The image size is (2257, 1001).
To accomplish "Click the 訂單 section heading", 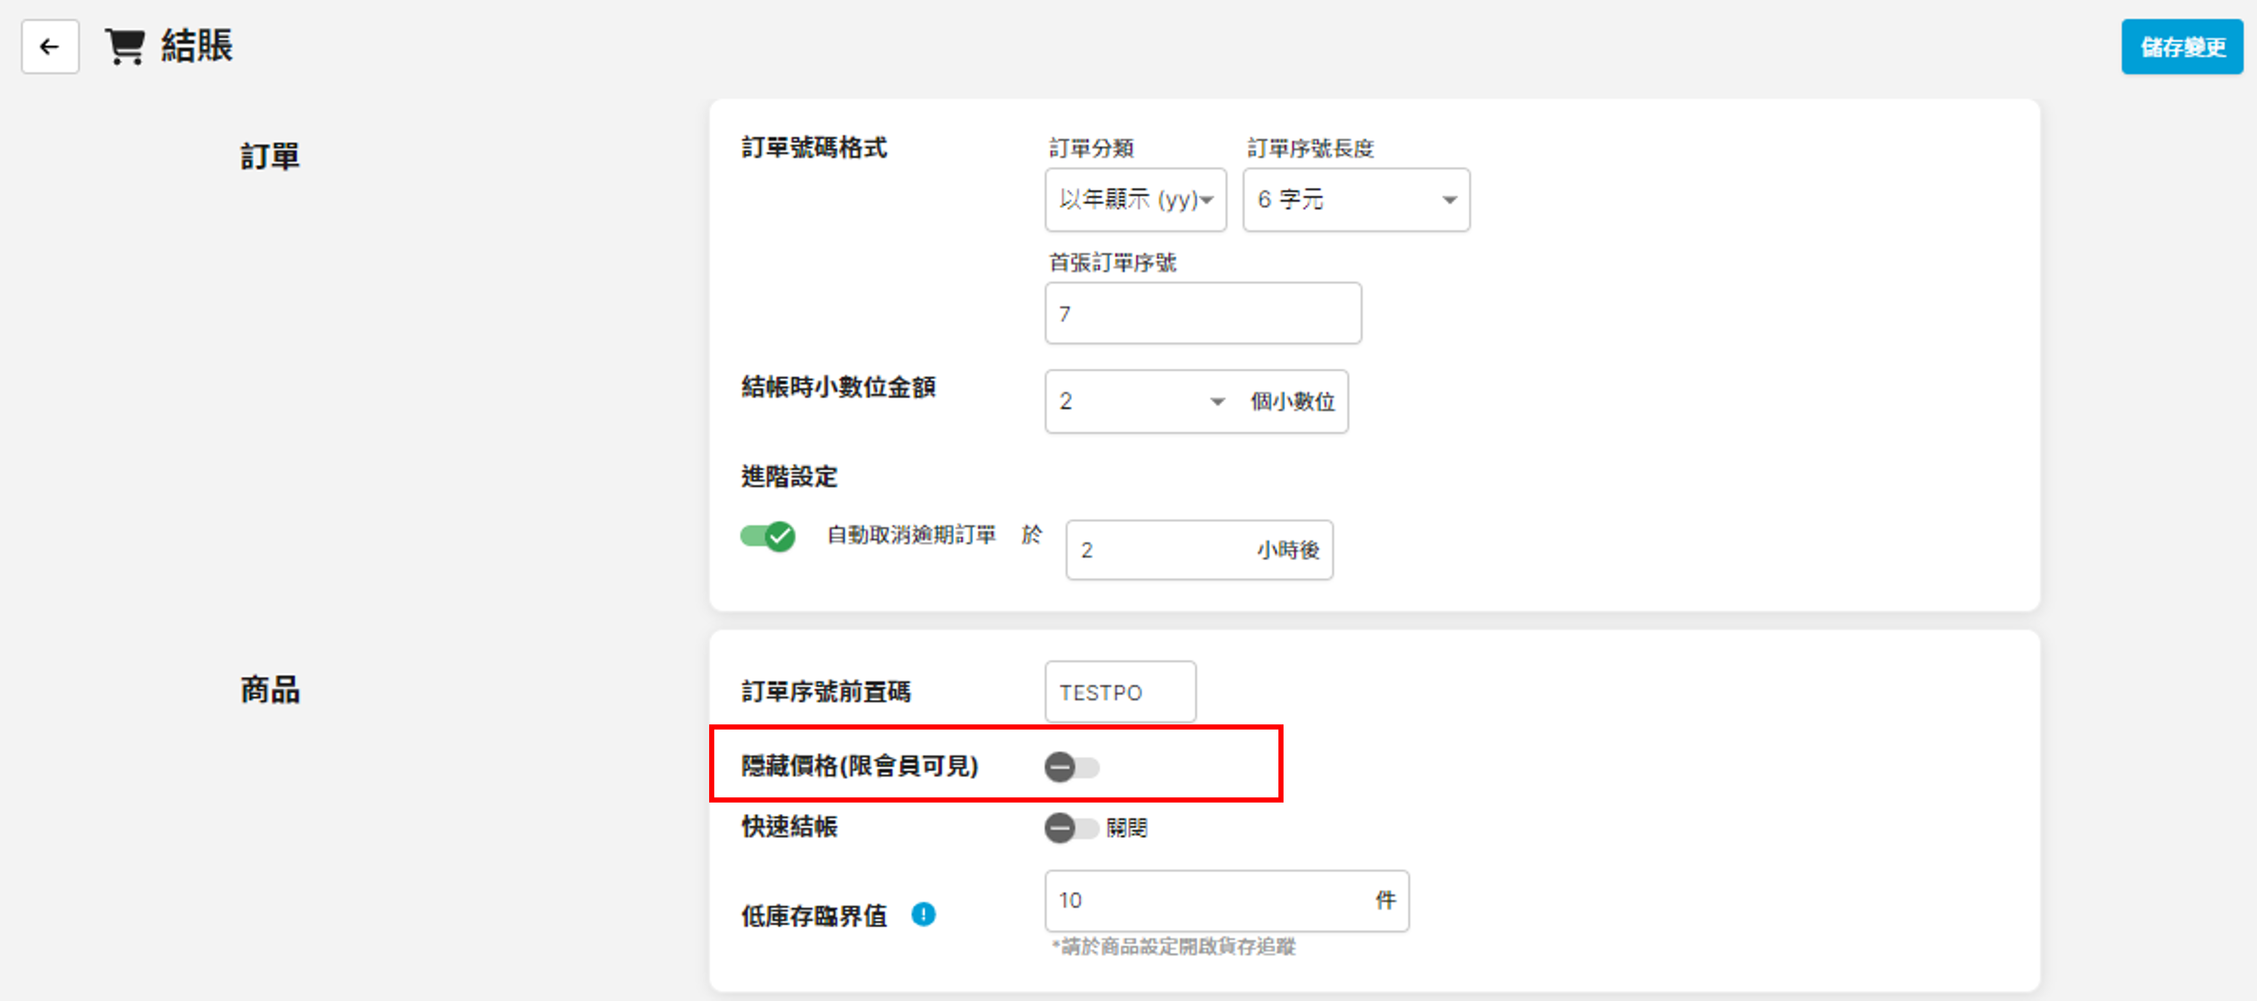I will coord(270,157).
